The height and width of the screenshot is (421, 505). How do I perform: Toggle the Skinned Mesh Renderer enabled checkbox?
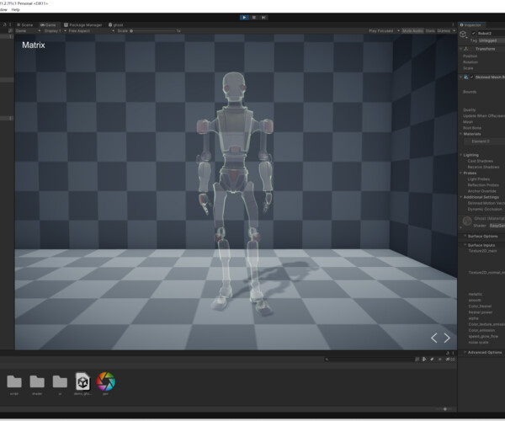(x=471, y=77)
